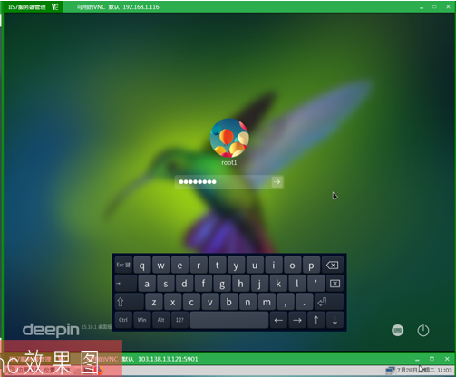Image resolution: width=456 pixels, height=377 pixels.
Task: Tap the v key on virtual keyboard
Action: pyautogui.click(x=210, y=302)
